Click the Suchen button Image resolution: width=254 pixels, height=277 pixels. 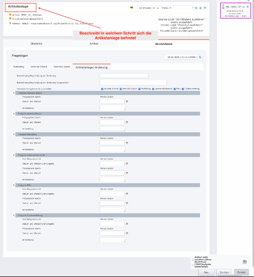click(224, 272)
